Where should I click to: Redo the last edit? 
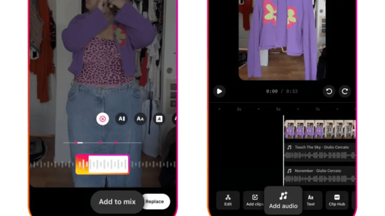click(x=345, y=91)
